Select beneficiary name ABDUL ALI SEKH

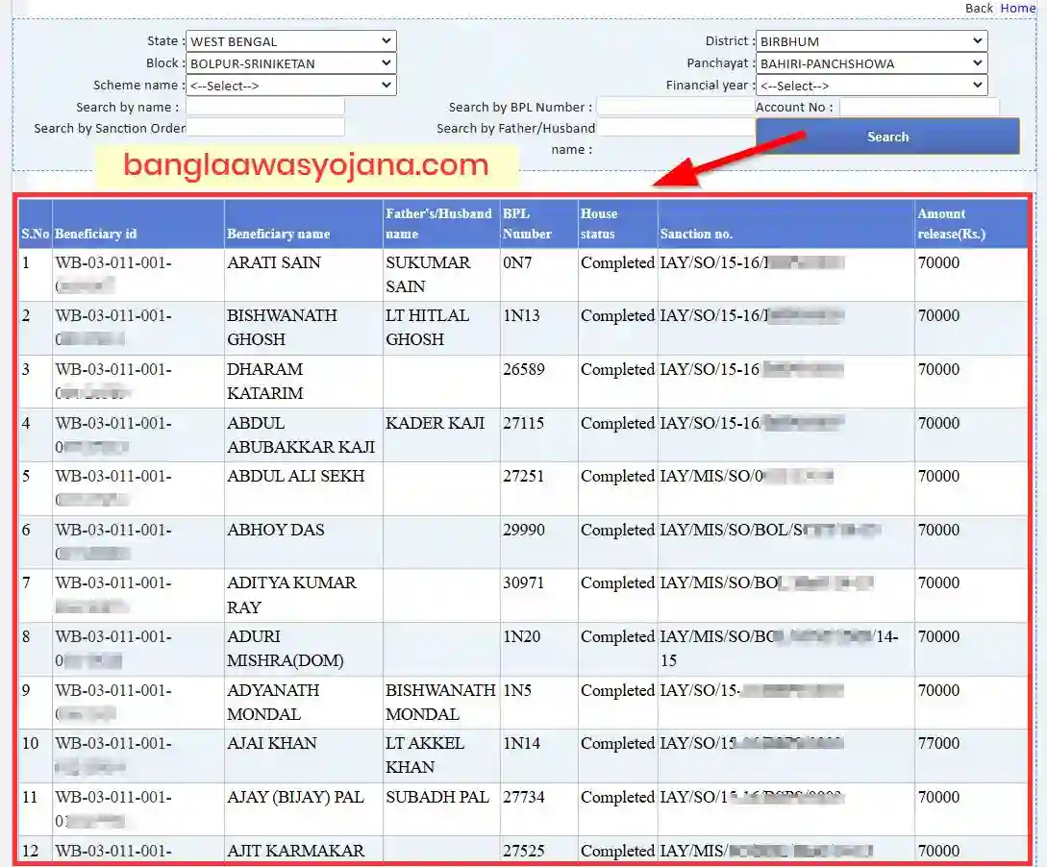point(296,476)
